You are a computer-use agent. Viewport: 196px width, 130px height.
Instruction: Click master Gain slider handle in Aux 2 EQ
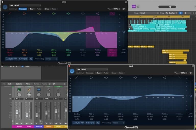tap(190, 96)
